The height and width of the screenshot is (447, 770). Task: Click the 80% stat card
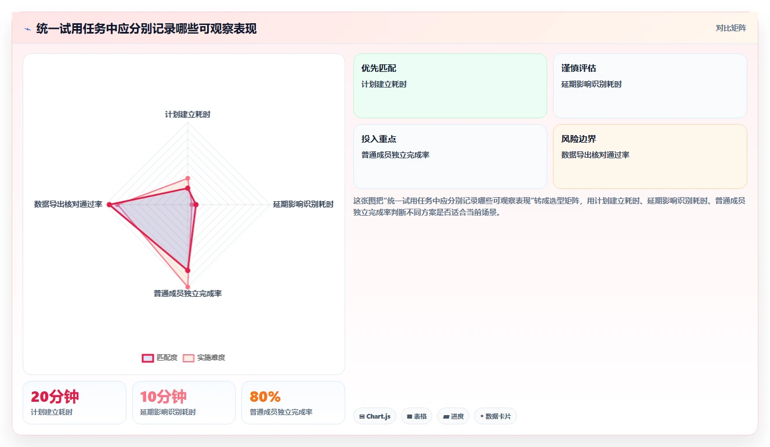pos(293,402)
